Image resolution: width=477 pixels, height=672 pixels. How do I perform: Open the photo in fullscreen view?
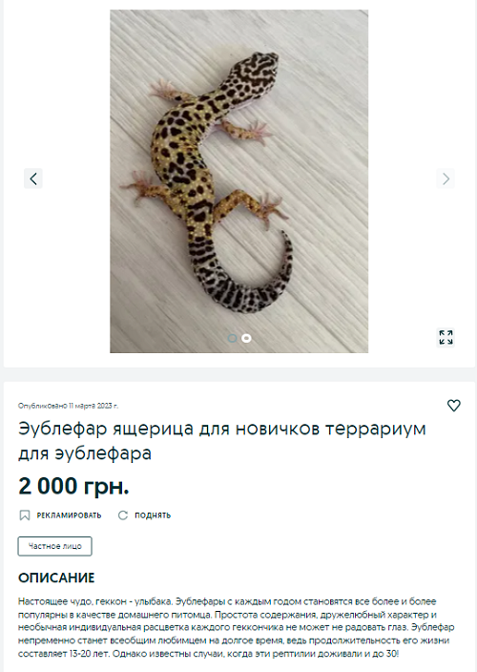[446, 337]
